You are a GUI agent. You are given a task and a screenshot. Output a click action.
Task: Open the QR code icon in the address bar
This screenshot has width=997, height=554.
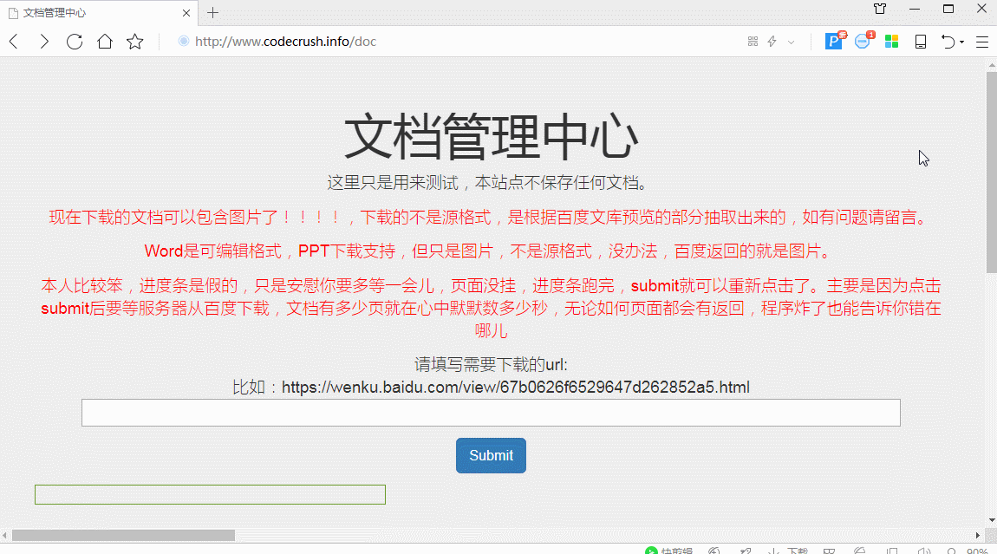pyautogui.click(x=753, y=42)
